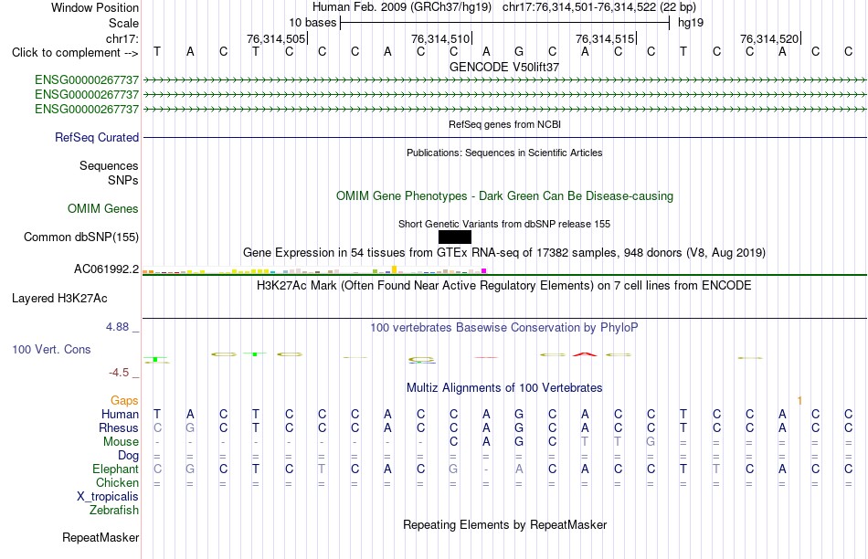This screenshot has height=559, width=868.
Task: Click '100 vertebrates Basewise Conservation by PhyloP' title
Action: point(504,328)
